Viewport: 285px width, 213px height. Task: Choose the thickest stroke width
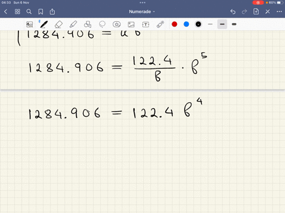coord(234,24)
